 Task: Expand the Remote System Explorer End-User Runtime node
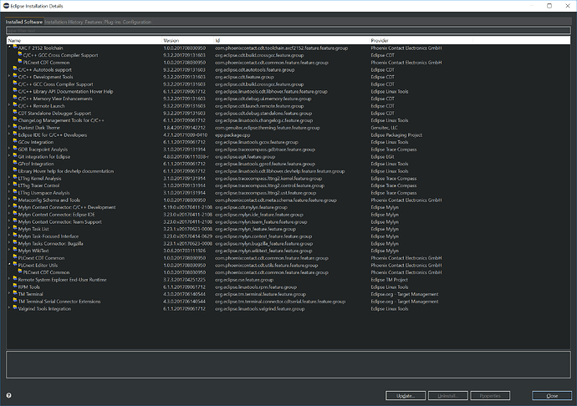[9, 279]
